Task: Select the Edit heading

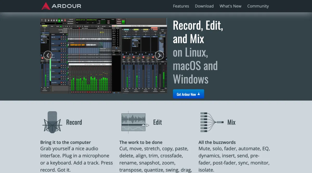Action: point(158,122)
